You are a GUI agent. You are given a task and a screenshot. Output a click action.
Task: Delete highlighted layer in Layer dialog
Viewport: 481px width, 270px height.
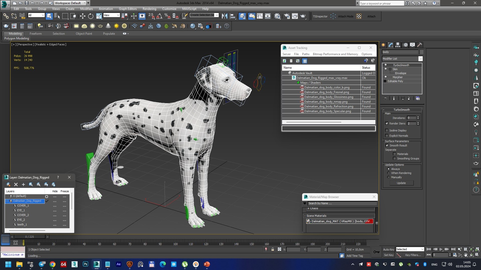16,184
